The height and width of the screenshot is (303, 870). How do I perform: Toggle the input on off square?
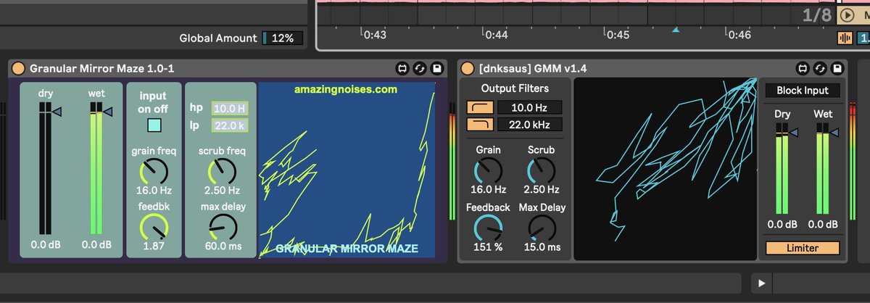point(154,125)
